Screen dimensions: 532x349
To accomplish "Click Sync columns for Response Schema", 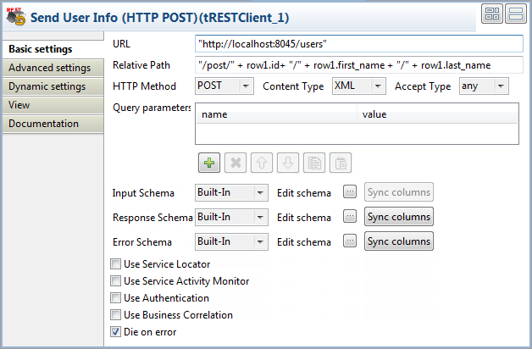I will (x=399, y=217).
